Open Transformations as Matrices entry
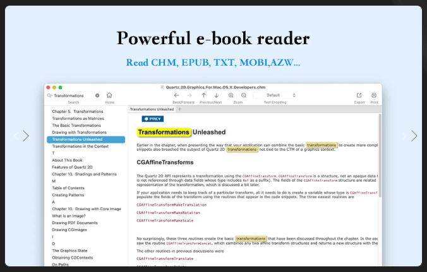 [78, 118]
